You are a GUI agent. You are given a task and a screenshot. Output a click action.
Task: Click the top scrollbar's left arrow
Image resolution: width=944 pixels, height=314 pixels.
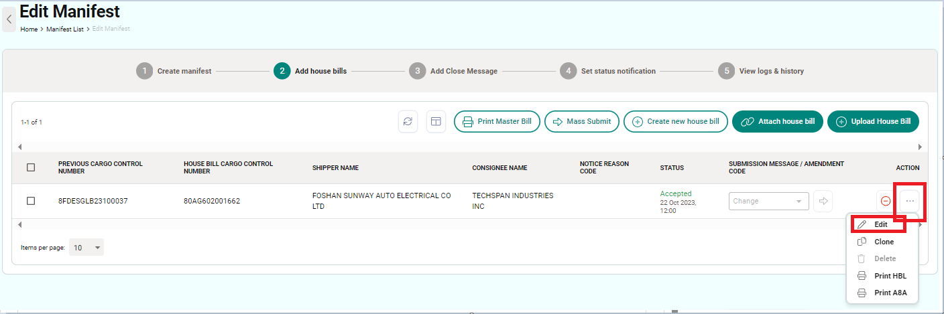coord(19,147)
